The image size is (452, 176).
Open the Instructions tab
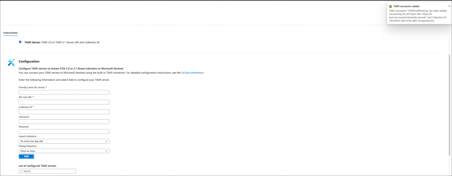click(x=10, y=33)
